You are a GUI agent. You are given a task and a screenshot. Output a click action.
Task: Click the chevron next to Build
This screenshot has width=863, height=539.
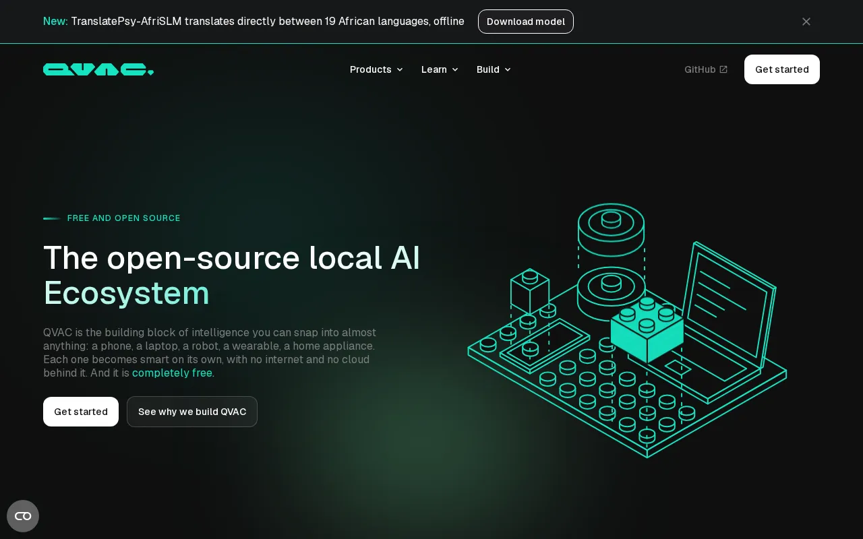tap(508, 69)
